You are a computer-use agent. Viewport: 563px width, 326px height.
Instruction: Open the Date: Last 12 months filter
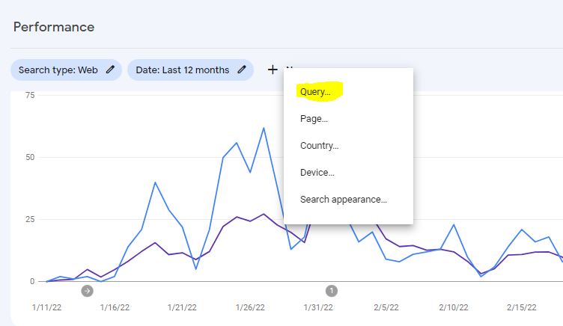click(x=182, y=70)
